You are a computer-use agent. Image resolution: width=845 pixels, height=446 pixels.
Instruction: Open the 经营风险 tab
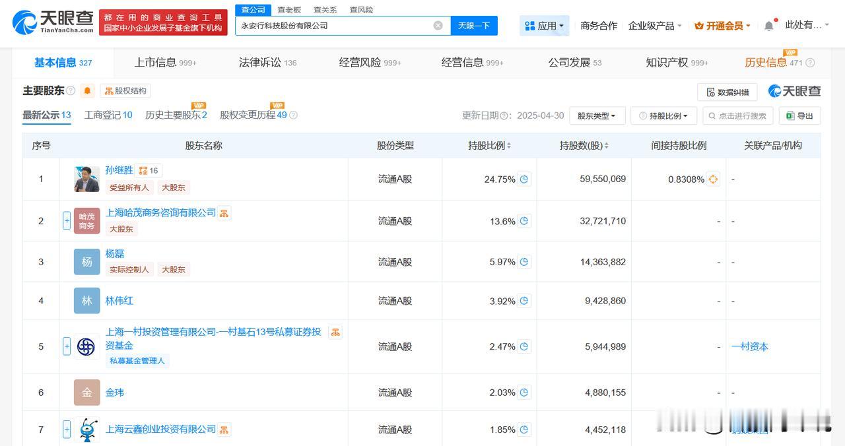point(370,63)
